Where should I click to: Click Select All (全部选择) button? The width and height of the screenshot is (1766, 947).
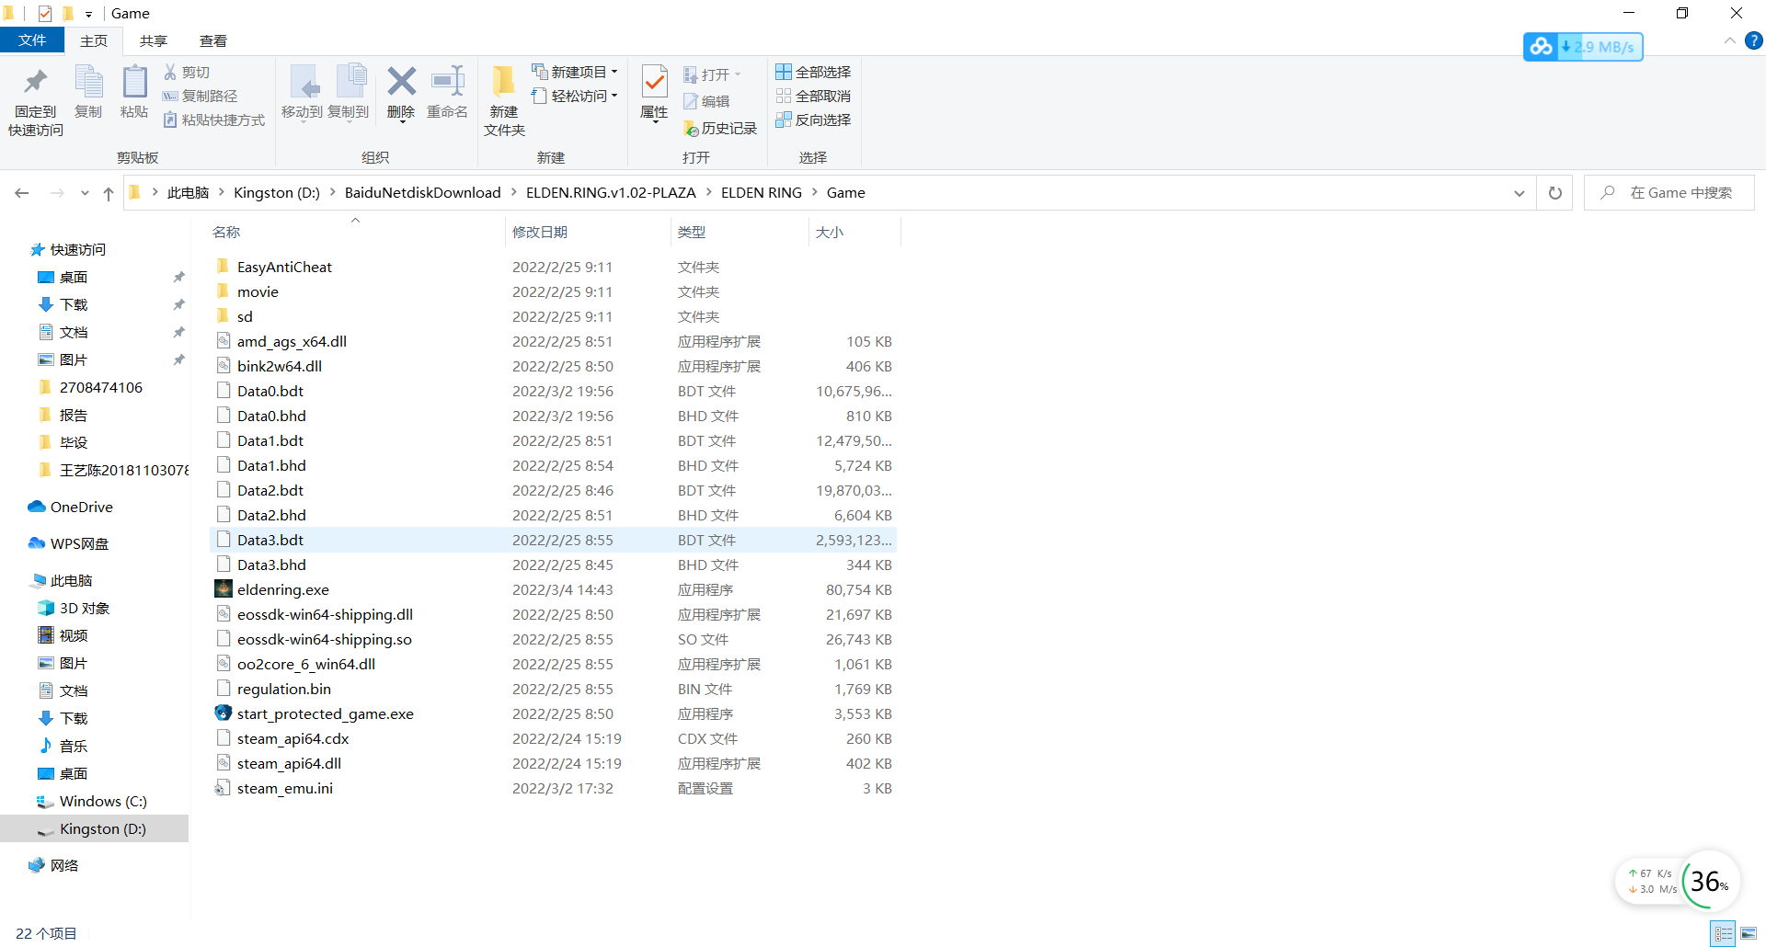[813, 72]
